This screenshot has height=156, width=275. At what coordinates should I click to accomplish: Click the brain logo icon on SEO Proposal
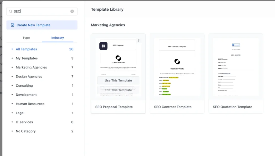pos(103,46)
